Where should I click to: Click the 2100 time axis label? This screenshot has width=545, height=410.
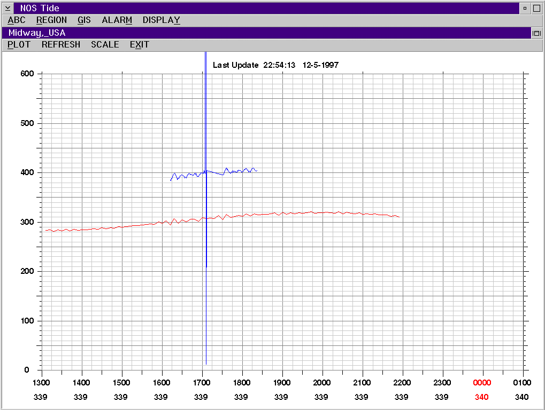coord(362,383)
